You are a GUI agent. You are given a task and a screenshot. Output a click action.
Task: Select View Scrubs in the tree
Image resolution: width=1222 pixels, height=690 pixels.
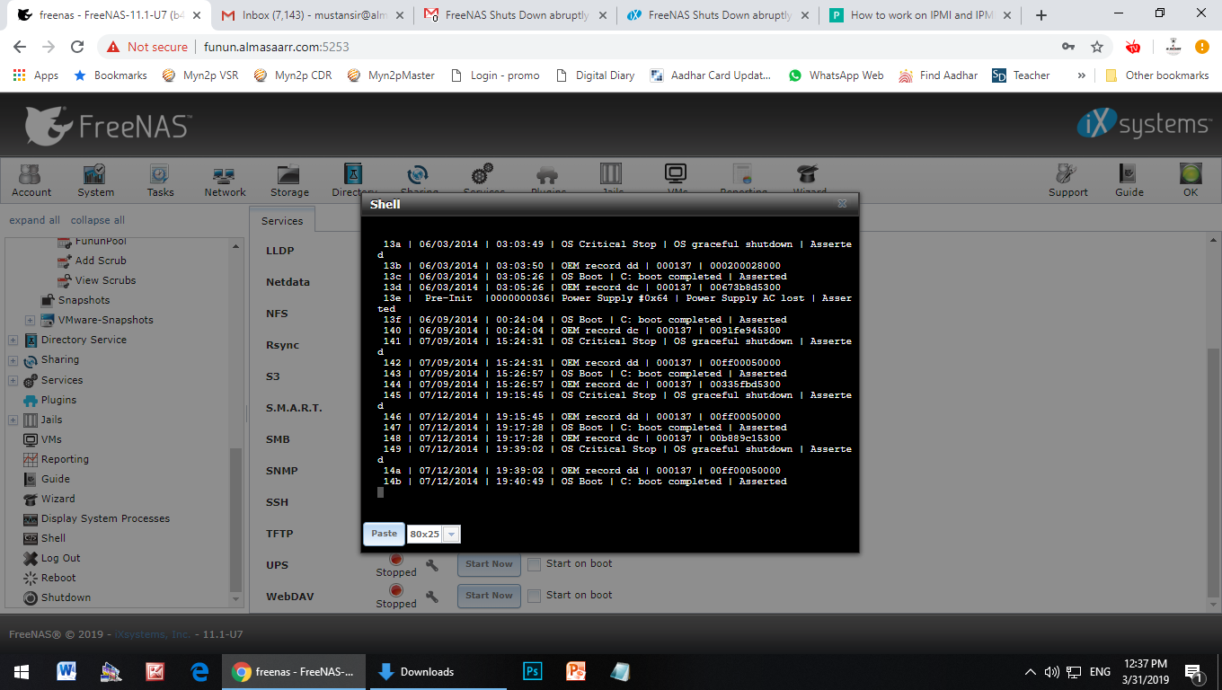pos(105,280)
